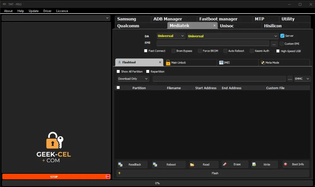
Task: Enable Fast Connect option
Action: tap(146, 51)
